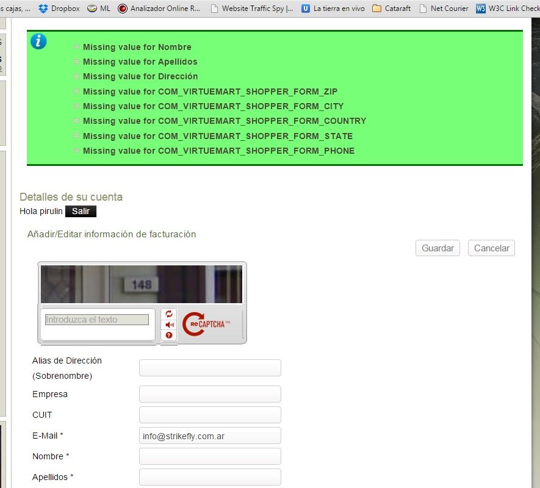Click the 'Missing value for Nombre' message

[137, 47]
